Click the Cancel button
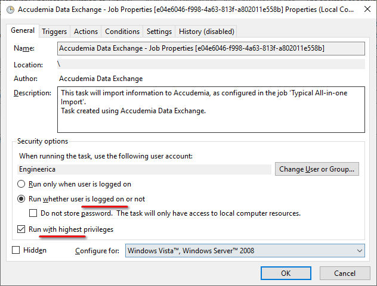Viewport: 377px width, 286px height. 345,273
